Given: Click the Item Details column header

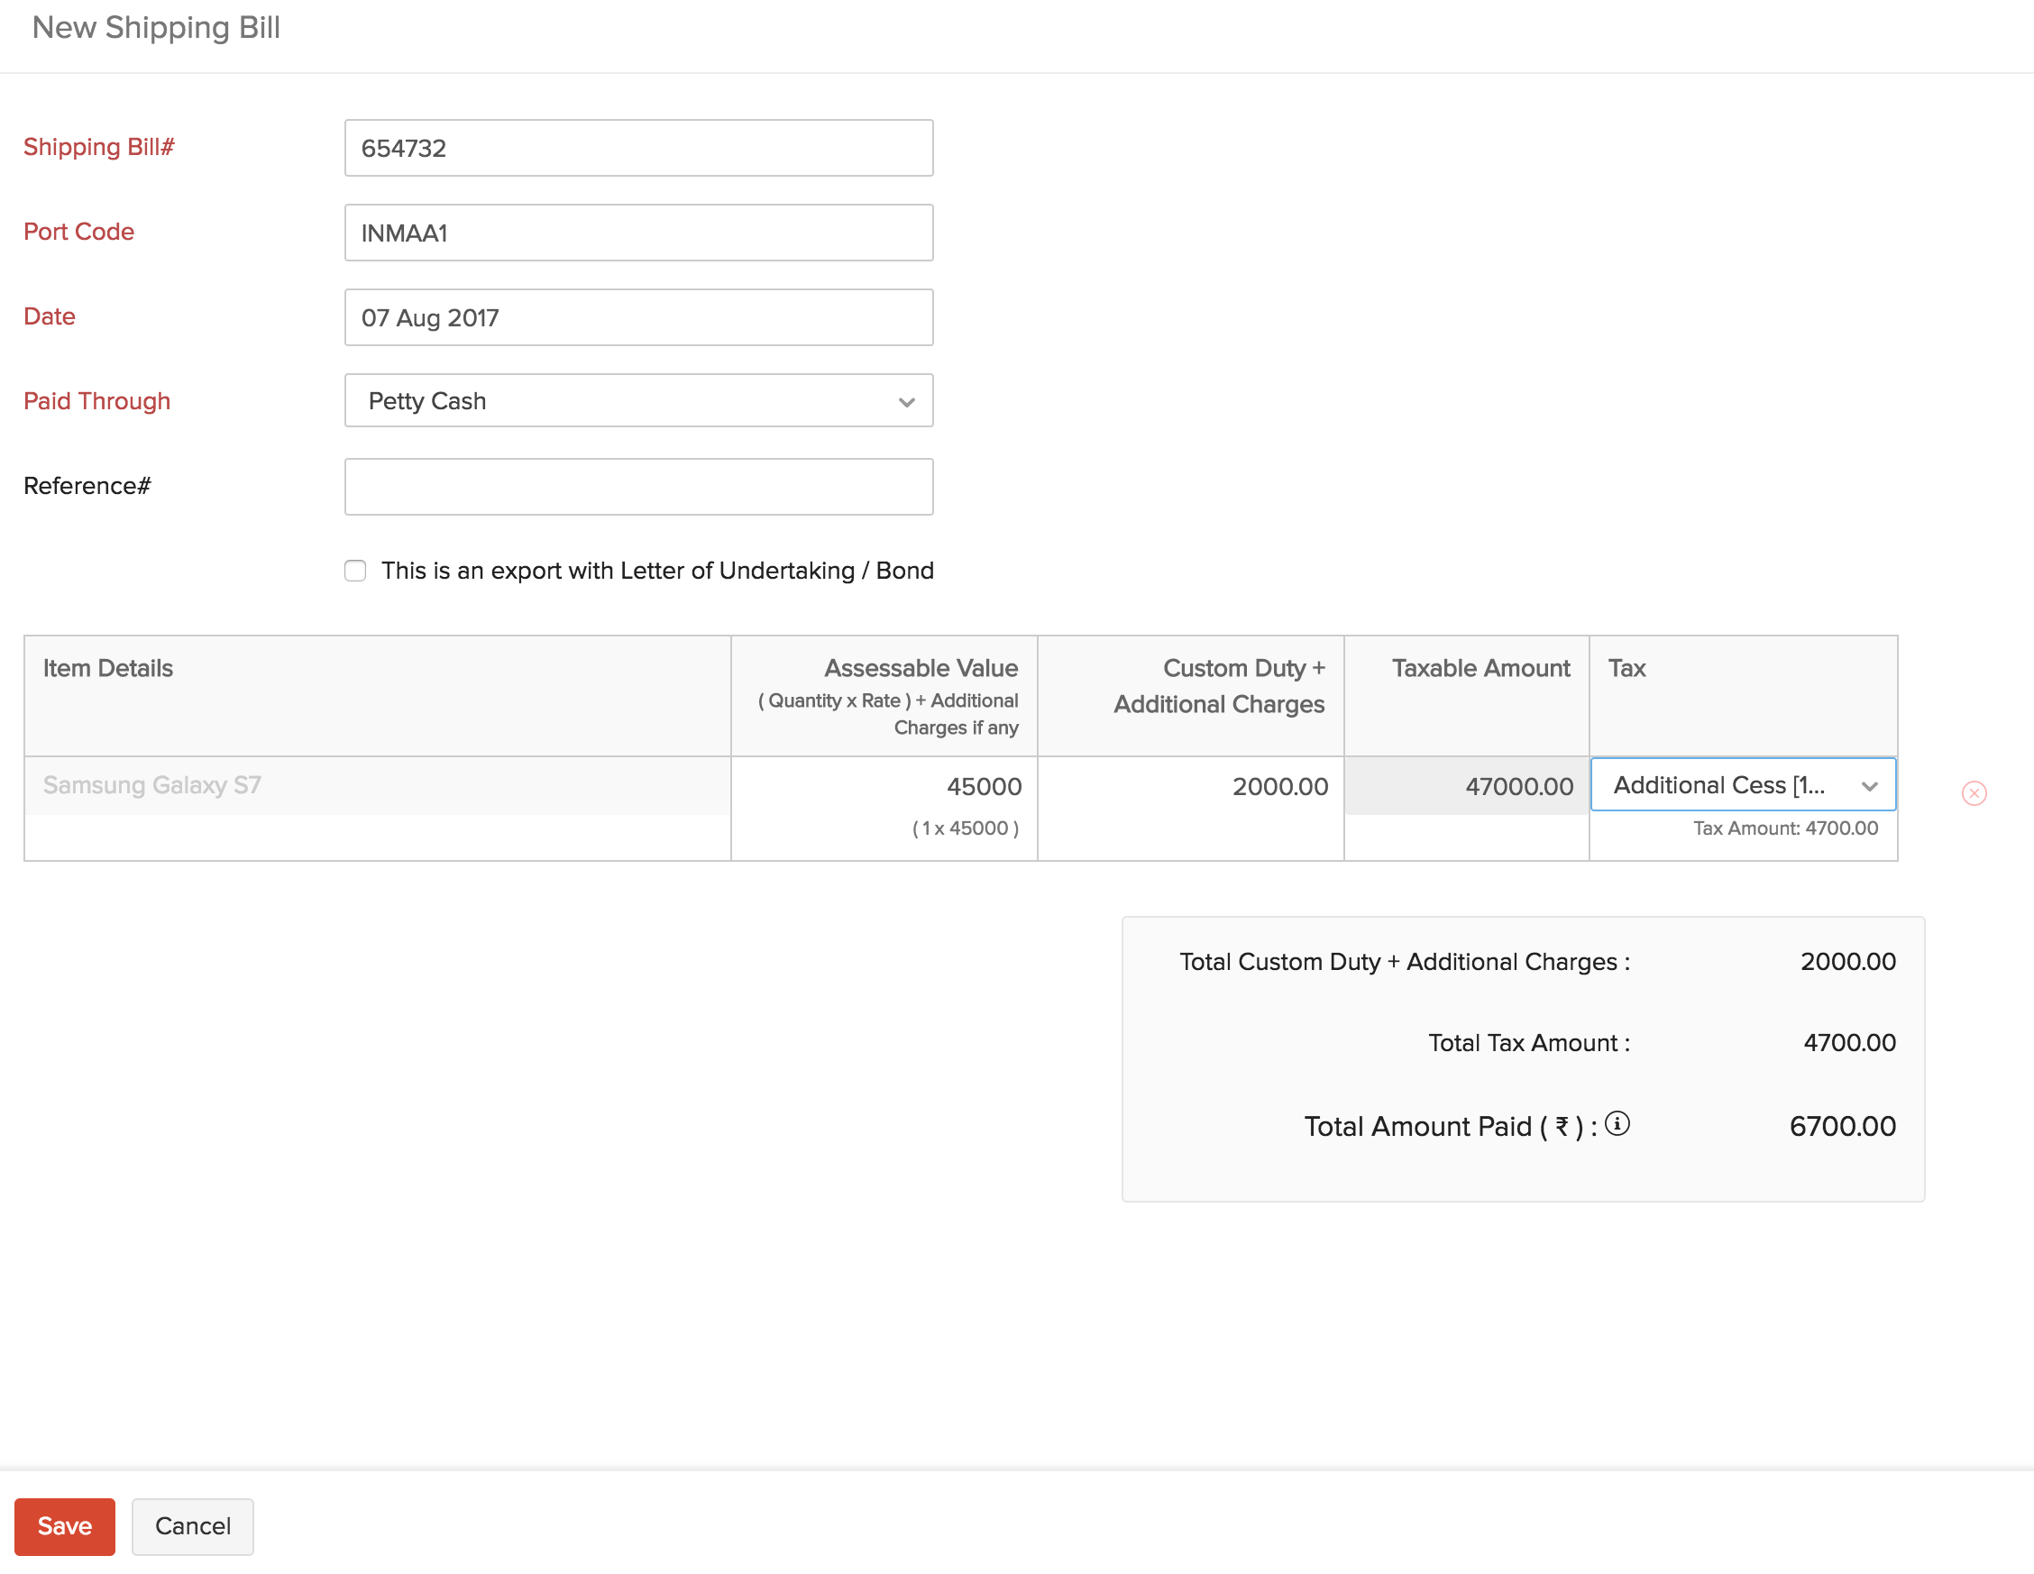Looking at the screenshot, I should 107,667.
